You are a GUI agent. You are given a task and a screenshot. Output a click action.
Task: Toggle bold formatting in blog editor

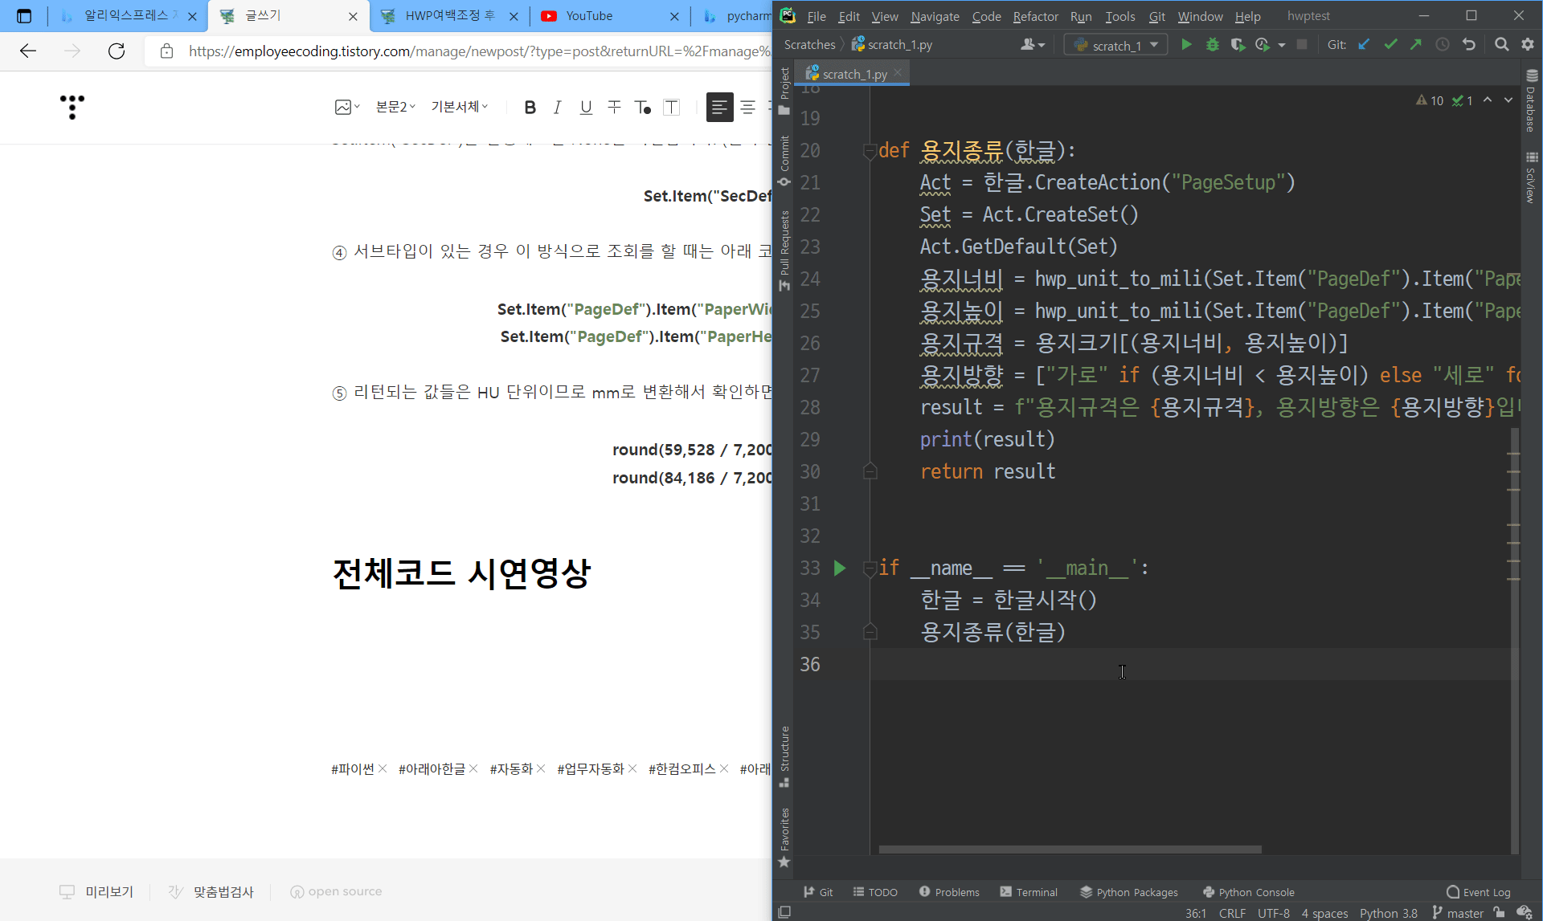[530, 107]
